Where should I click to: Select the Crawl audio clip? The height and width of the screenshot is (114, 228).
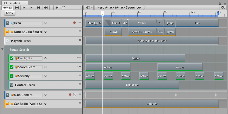coord(113,32)
